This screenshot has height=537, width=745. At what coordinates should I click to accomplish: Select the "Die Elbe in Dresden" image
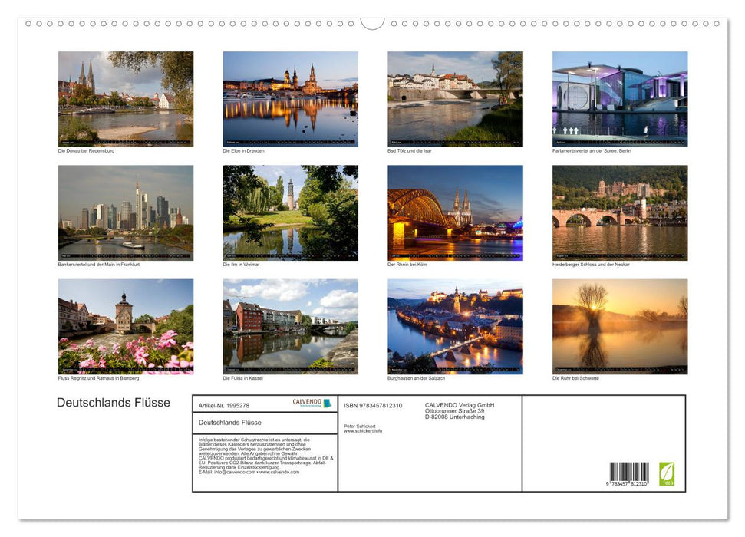[x=290, y=98]
